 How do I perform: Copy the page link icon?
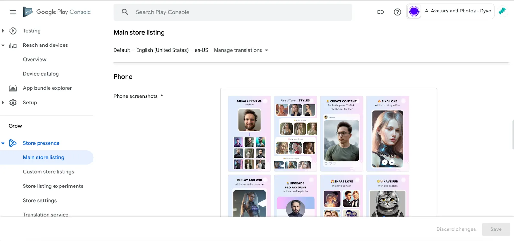click(x=380, y=12)
